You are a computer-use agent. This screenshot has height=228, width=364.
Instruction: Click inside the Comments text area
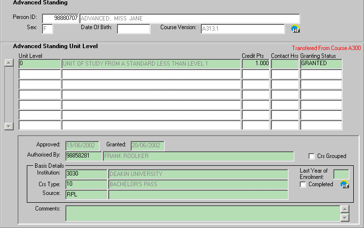click(202, 213)
